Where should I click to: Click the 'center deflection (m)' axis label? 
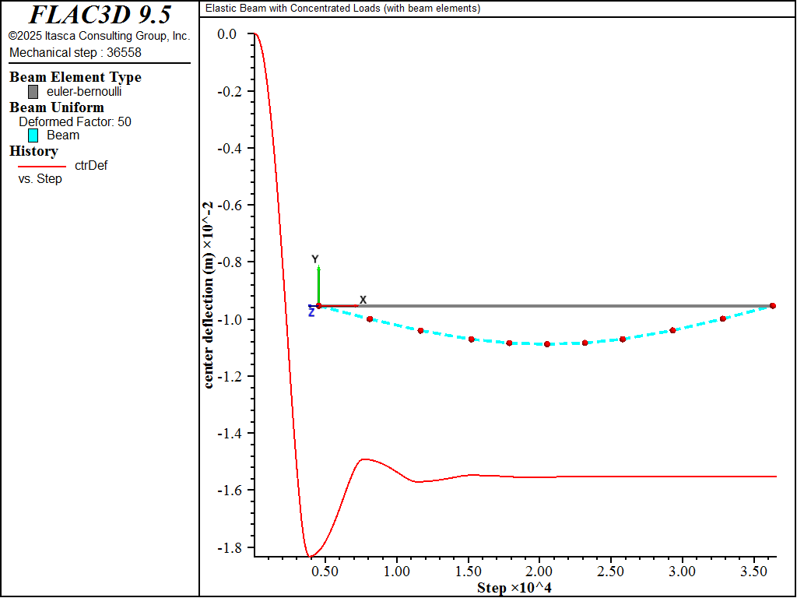coord(209,295)
